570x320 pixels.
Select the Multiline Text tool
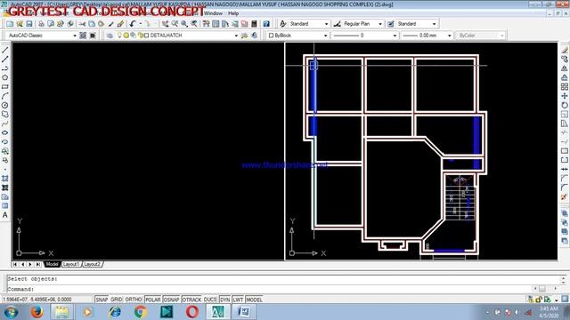pos(5,215)
